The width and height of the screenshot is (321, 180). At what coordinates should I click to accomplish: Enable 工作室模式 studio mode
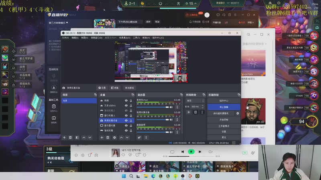pos(224,126)
